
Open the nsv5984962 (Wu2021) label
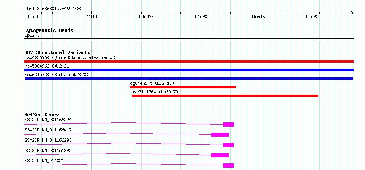[48, 66]
